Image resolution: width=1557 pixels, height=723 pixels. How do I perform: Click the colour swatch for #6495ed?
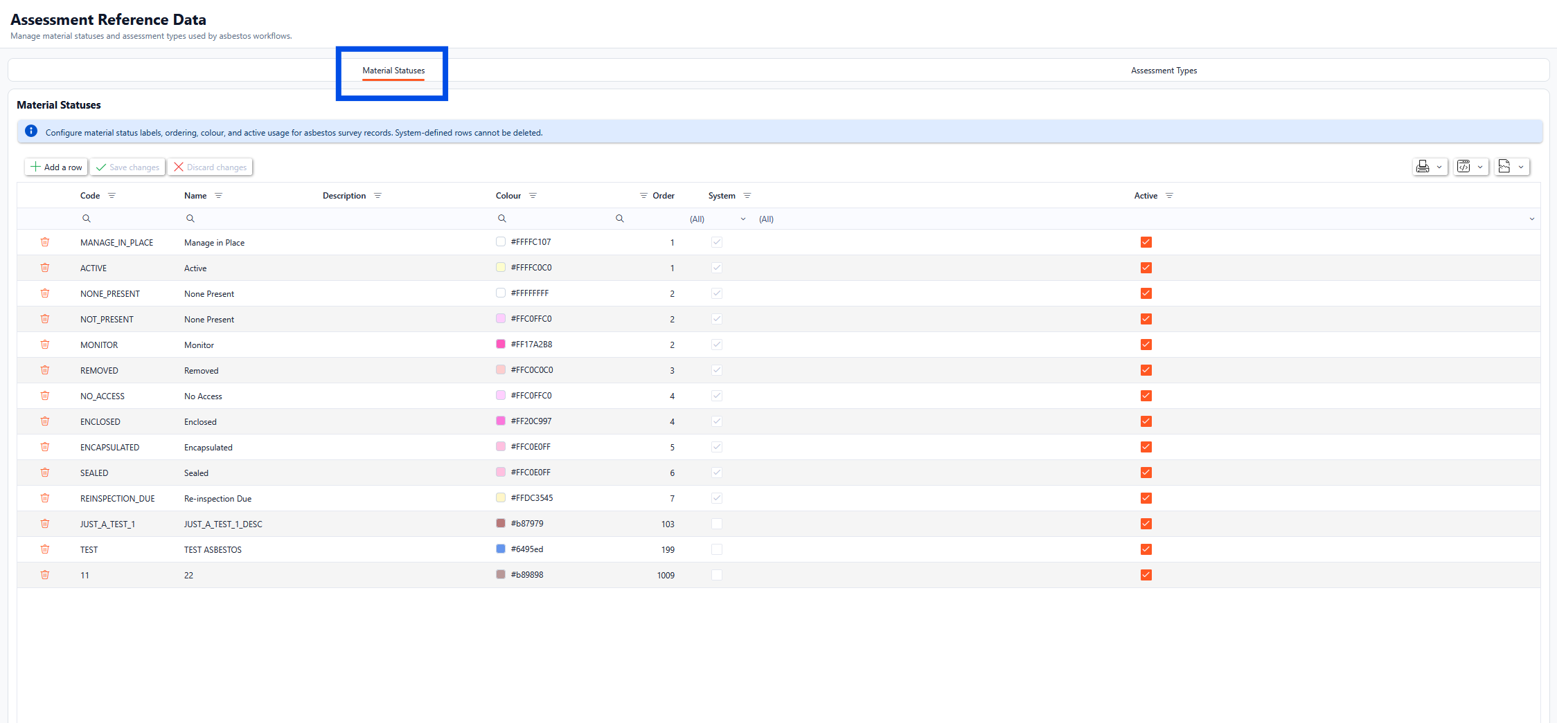[x=501, y=549]
